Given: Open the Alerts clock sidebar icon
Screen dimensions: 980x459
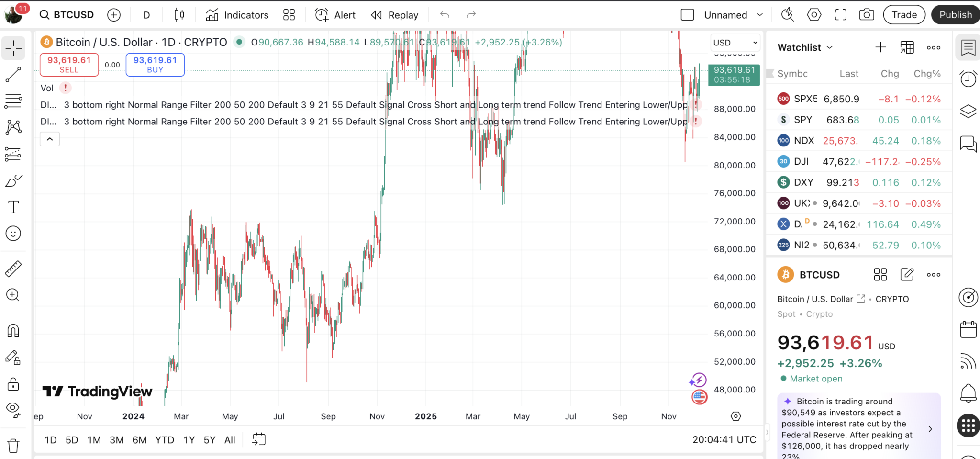Looking at the screenshot, I should pos(968,79).
